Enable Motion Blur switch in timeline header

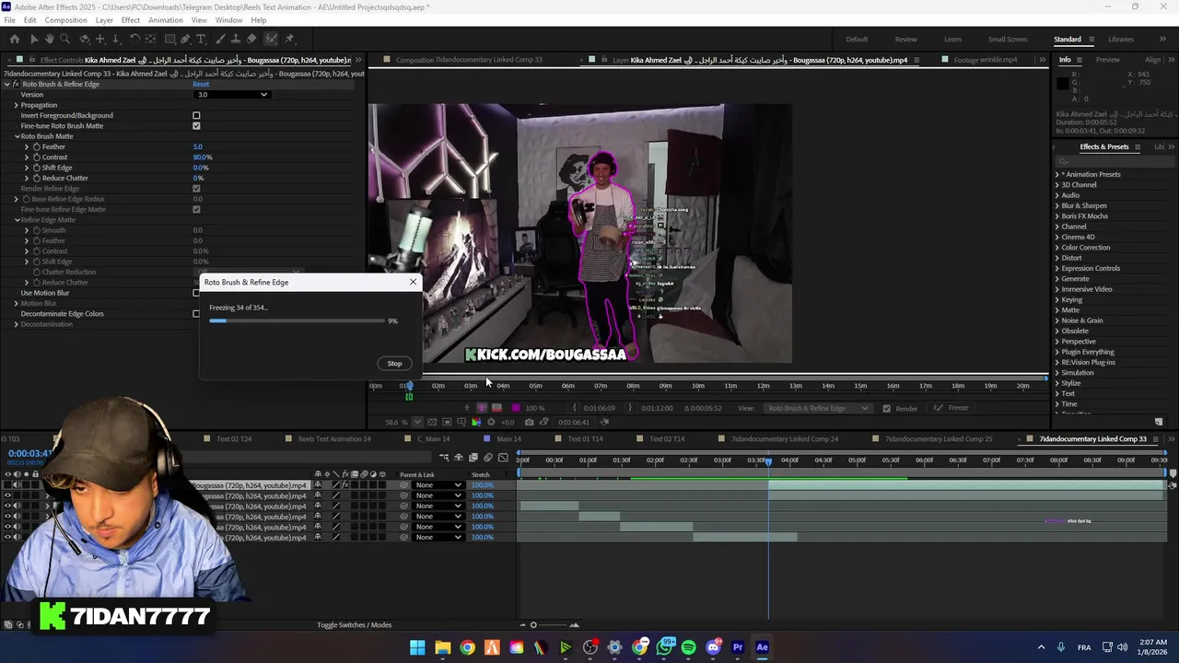point(488,458)
